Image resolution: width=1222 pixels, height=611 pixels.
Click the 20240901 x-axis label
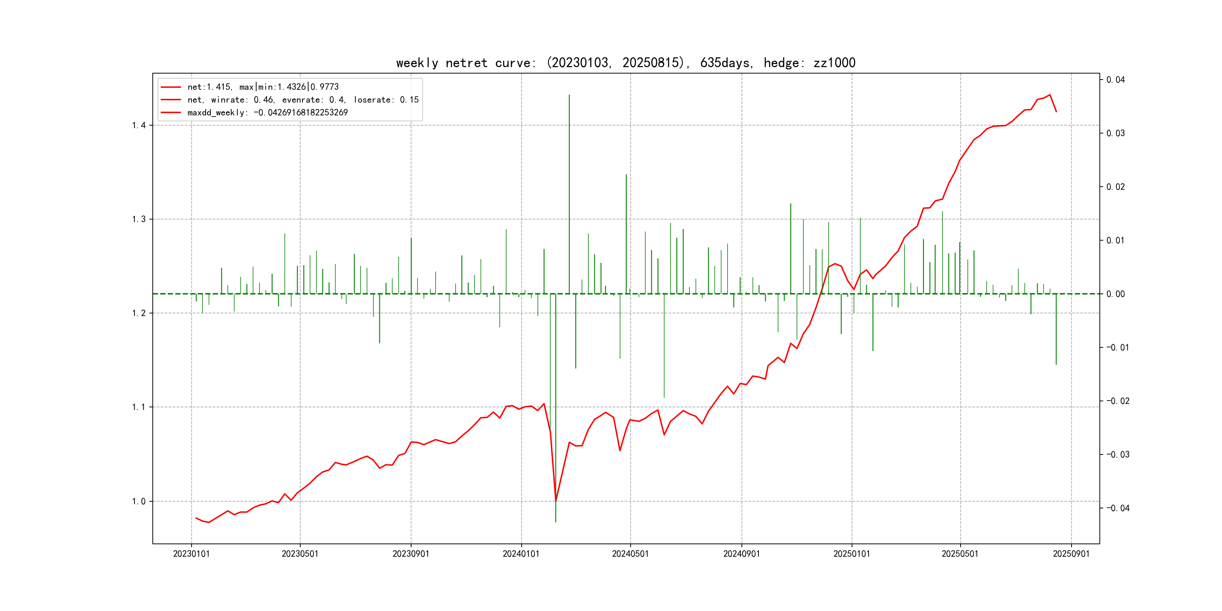coord(741,554)
